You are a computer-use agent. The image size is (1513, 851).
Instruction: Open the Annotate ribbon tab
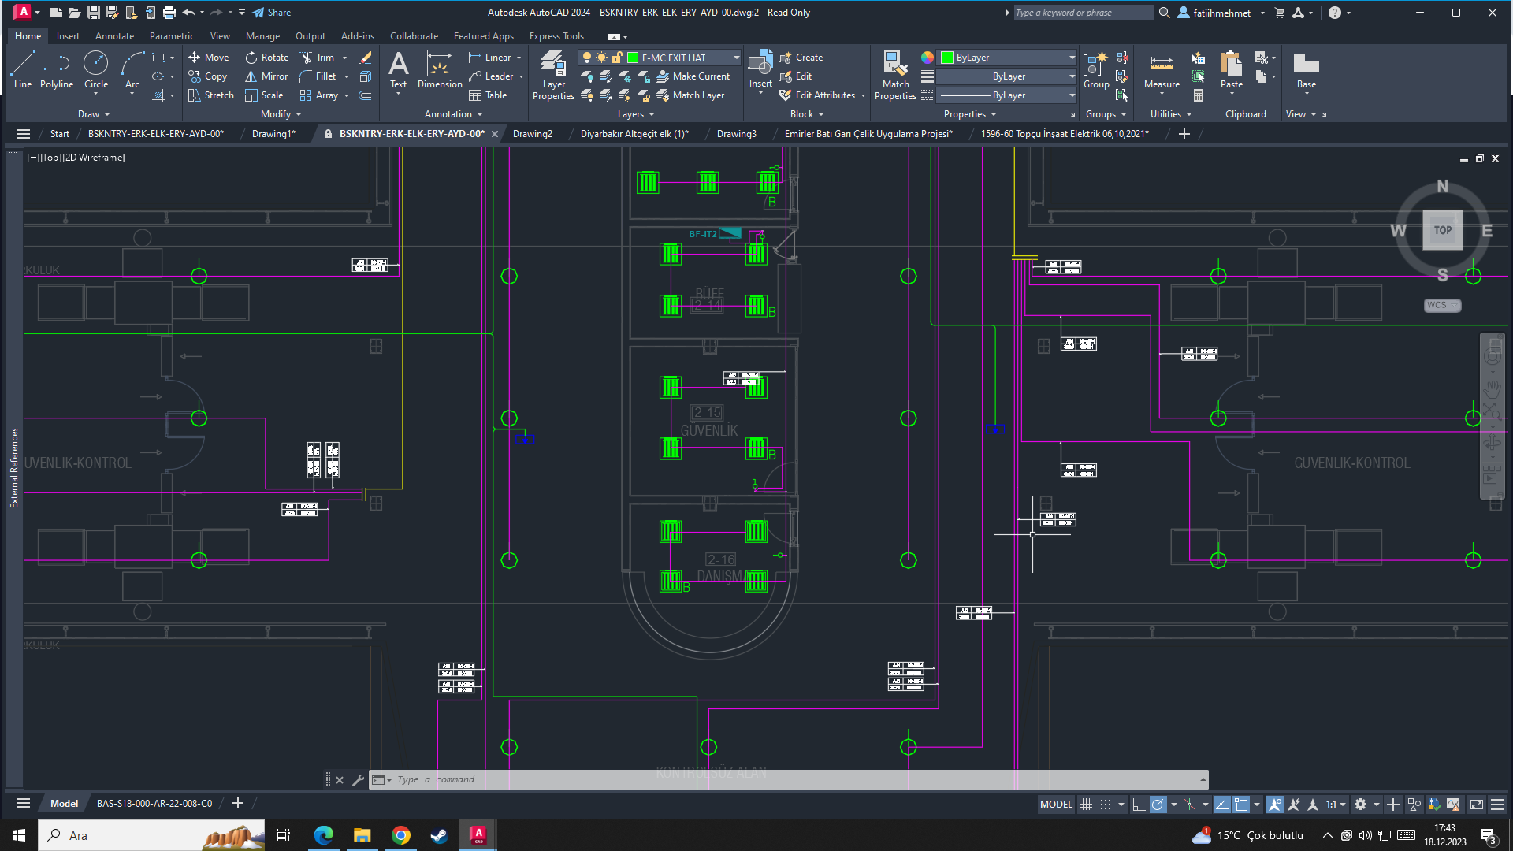114,36
